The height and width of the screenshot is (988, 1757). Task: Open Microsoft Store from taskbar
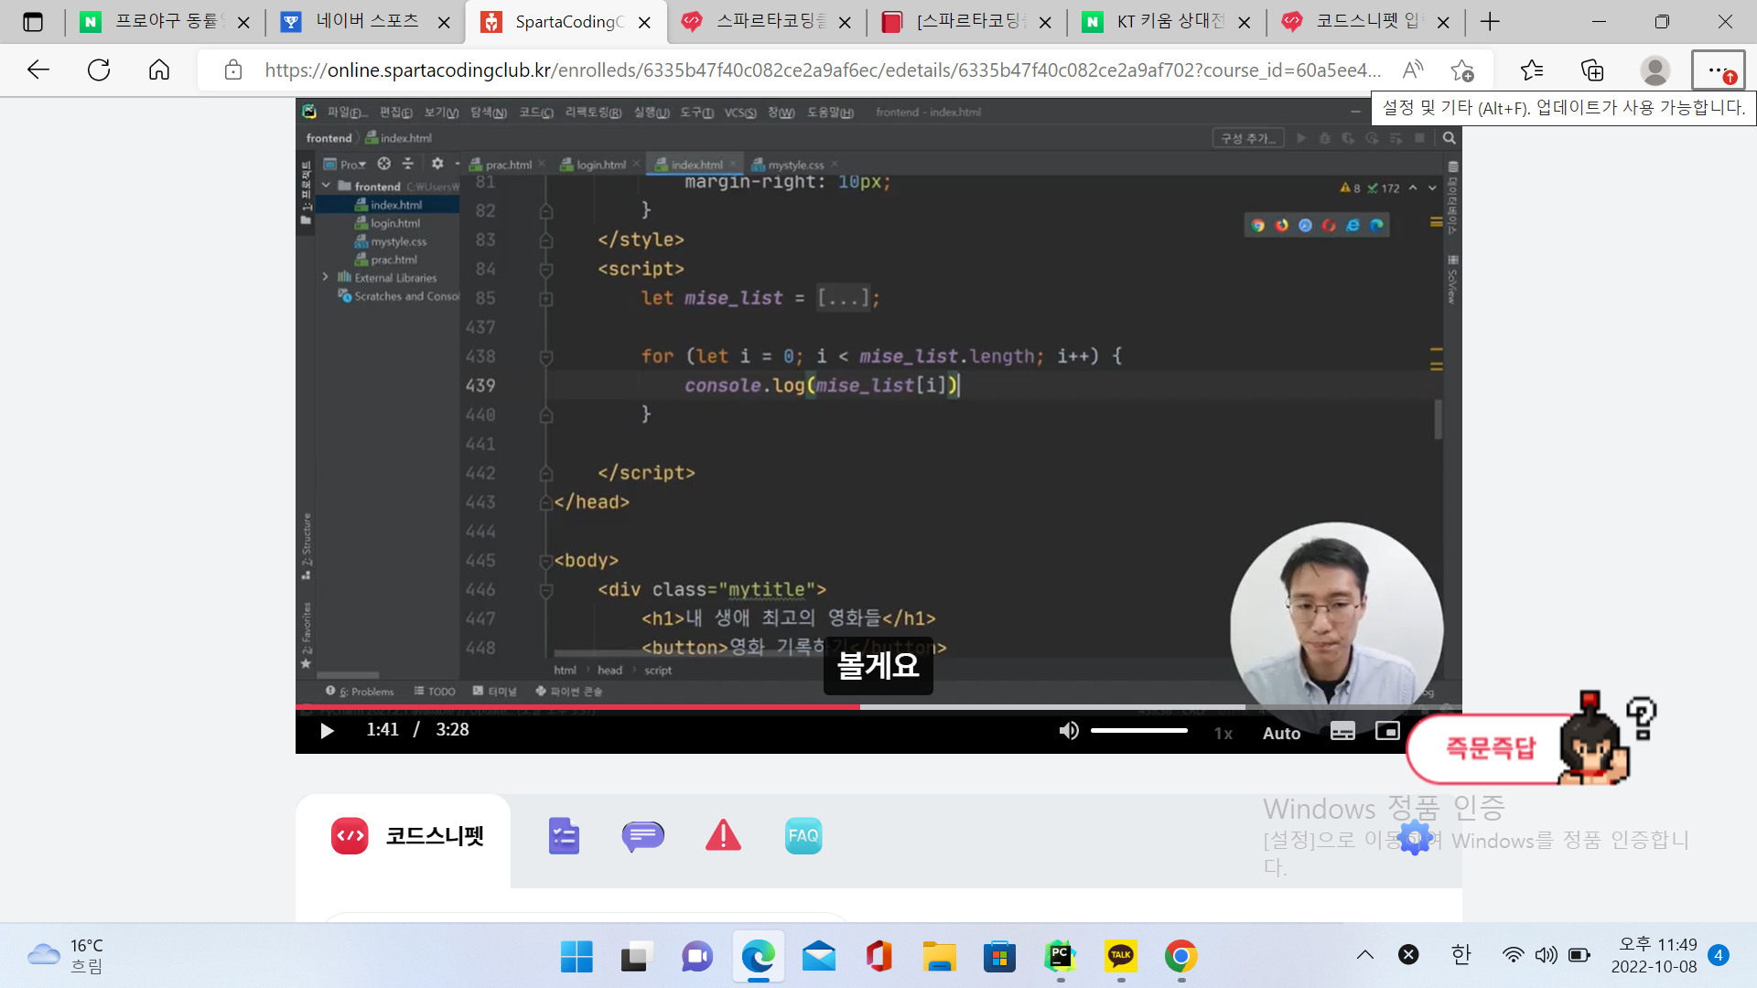click(x=999, y=956)
